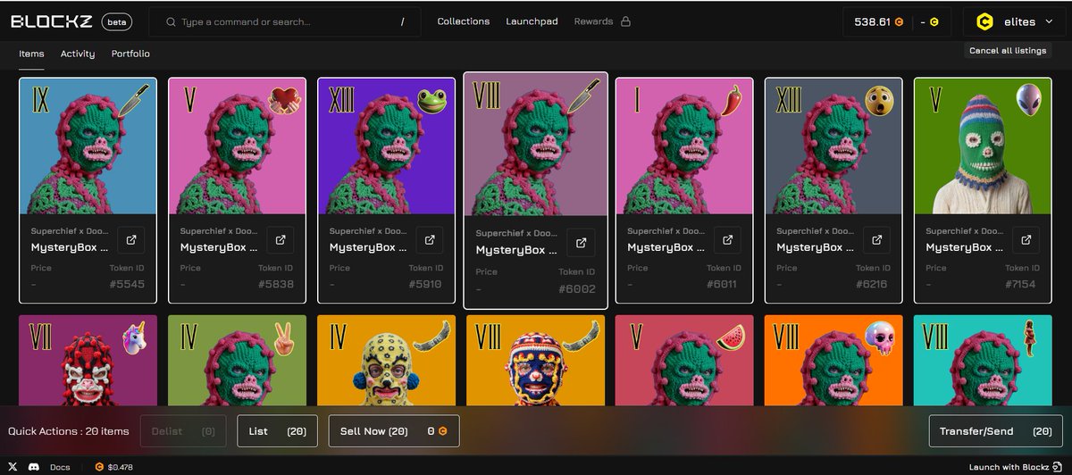1072x475 pixels.
Task: Click token ID text #5545
Action: click(129, 285)
